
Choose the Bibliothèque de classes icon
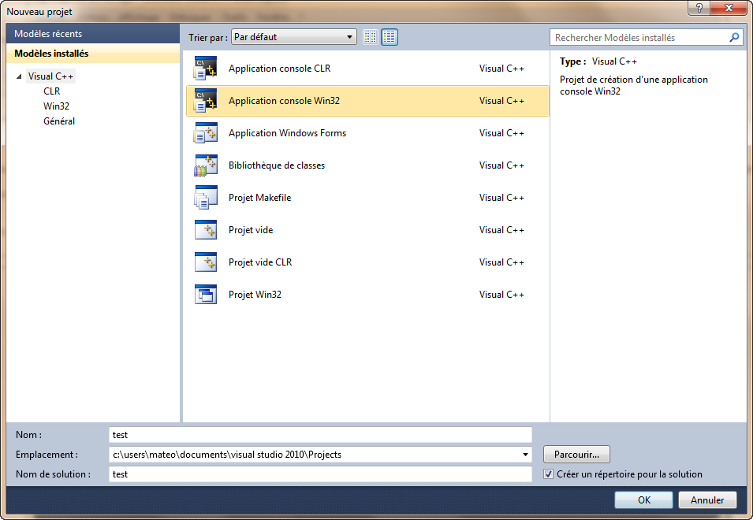[x=205, y=165]
